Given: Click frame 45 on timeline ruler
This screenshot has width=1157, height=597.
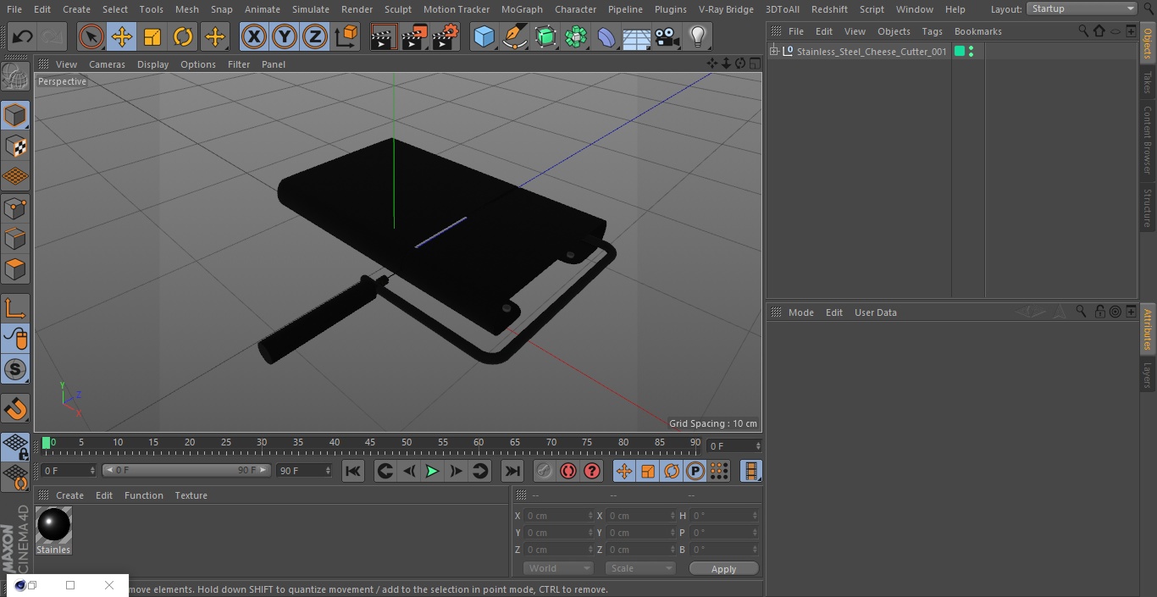Looking at the screenshot, I should (370, 443).
